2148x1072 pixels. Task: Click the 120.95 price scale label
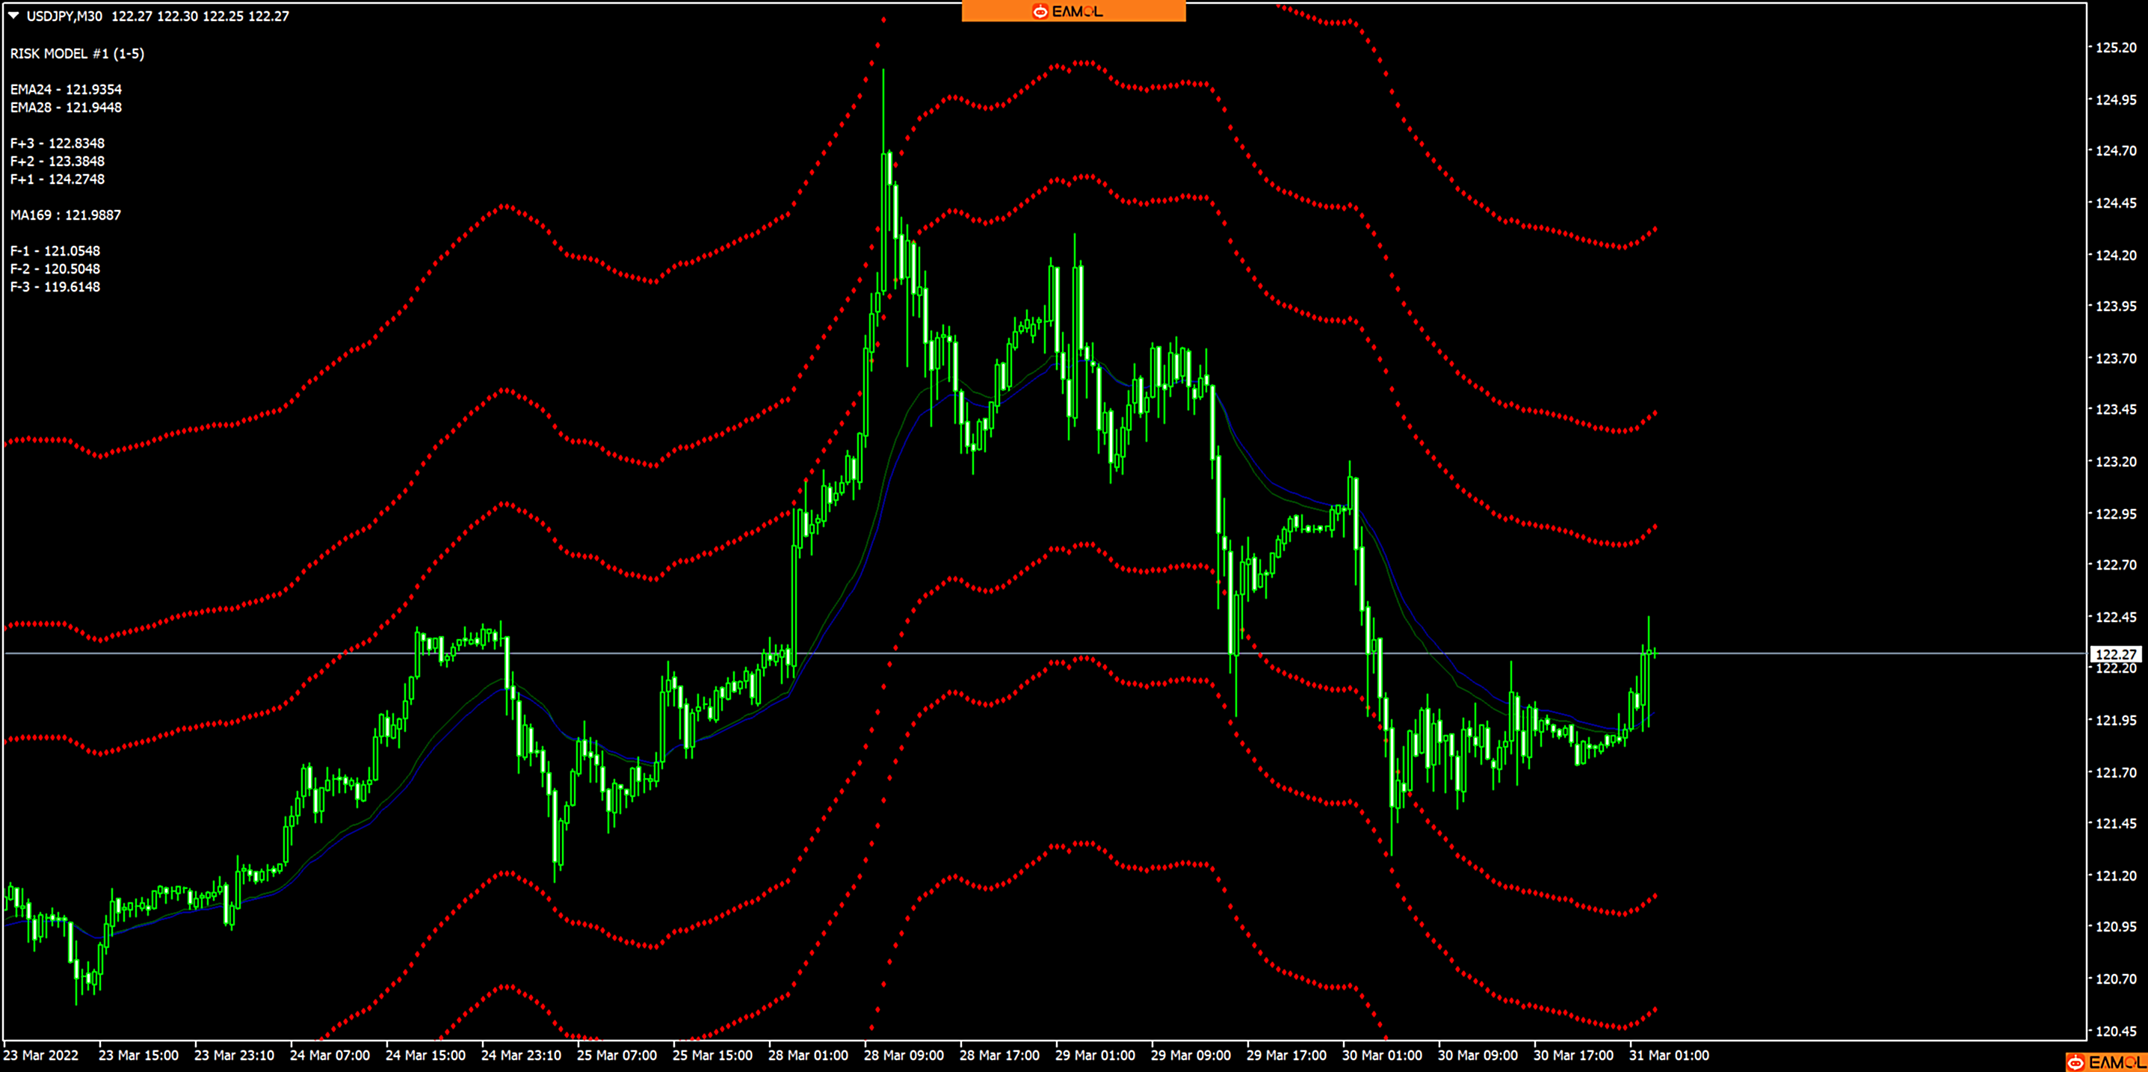click(x=2117, y=927)
